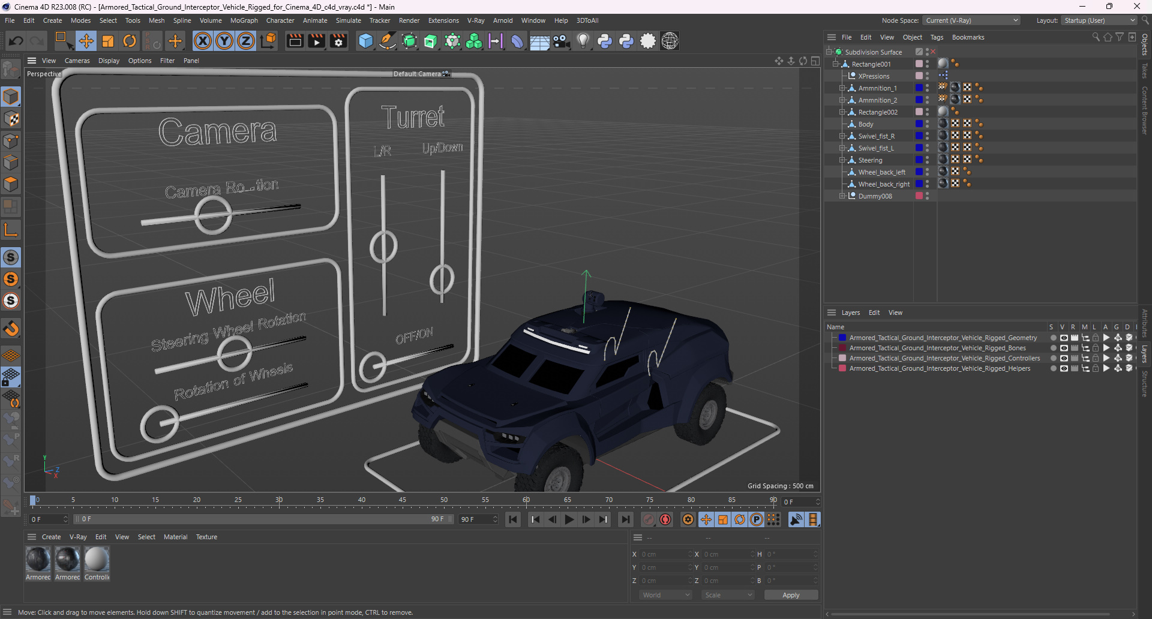The width and height of the screenshot is (1152, 619).
Task: Select the Scale tool icon
Action: click(108, 41)
